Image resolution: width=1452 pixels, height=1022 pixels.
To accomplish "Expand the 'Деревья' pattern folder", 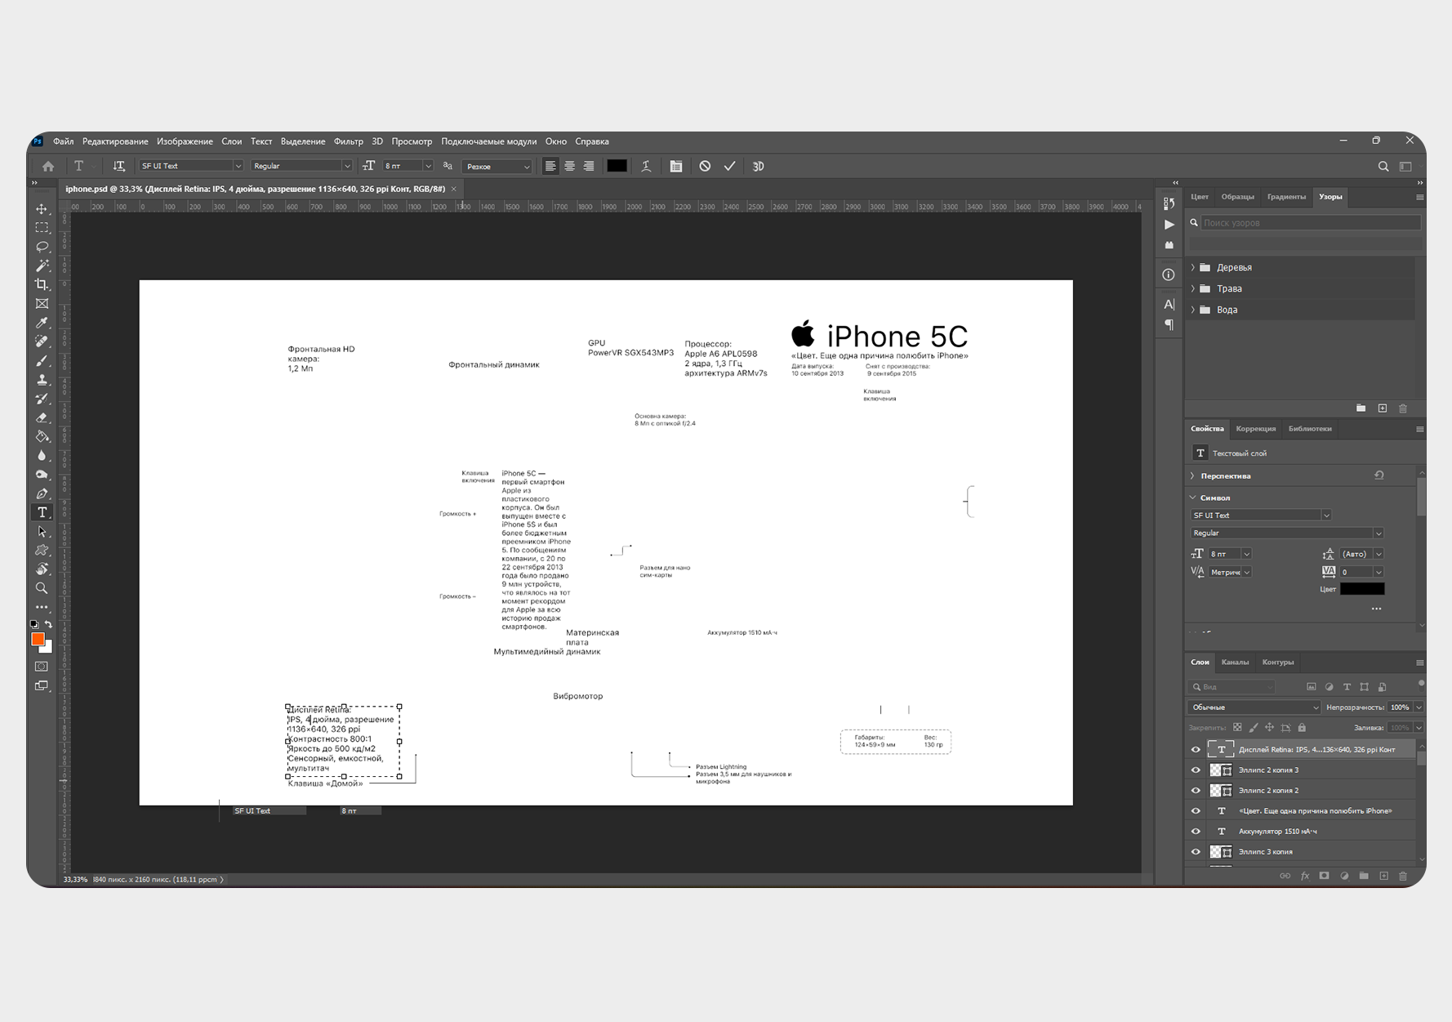I will click(1193, 267).
